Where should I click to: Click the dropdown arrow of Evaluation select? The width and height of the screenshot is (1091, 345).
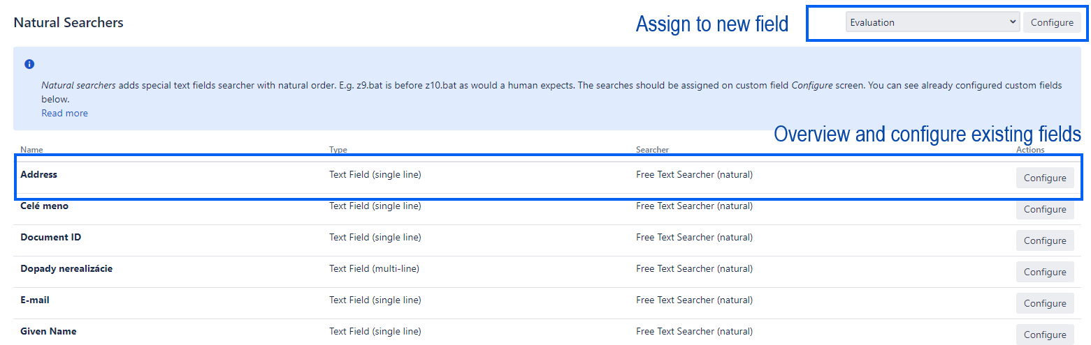coord(1013,22)
